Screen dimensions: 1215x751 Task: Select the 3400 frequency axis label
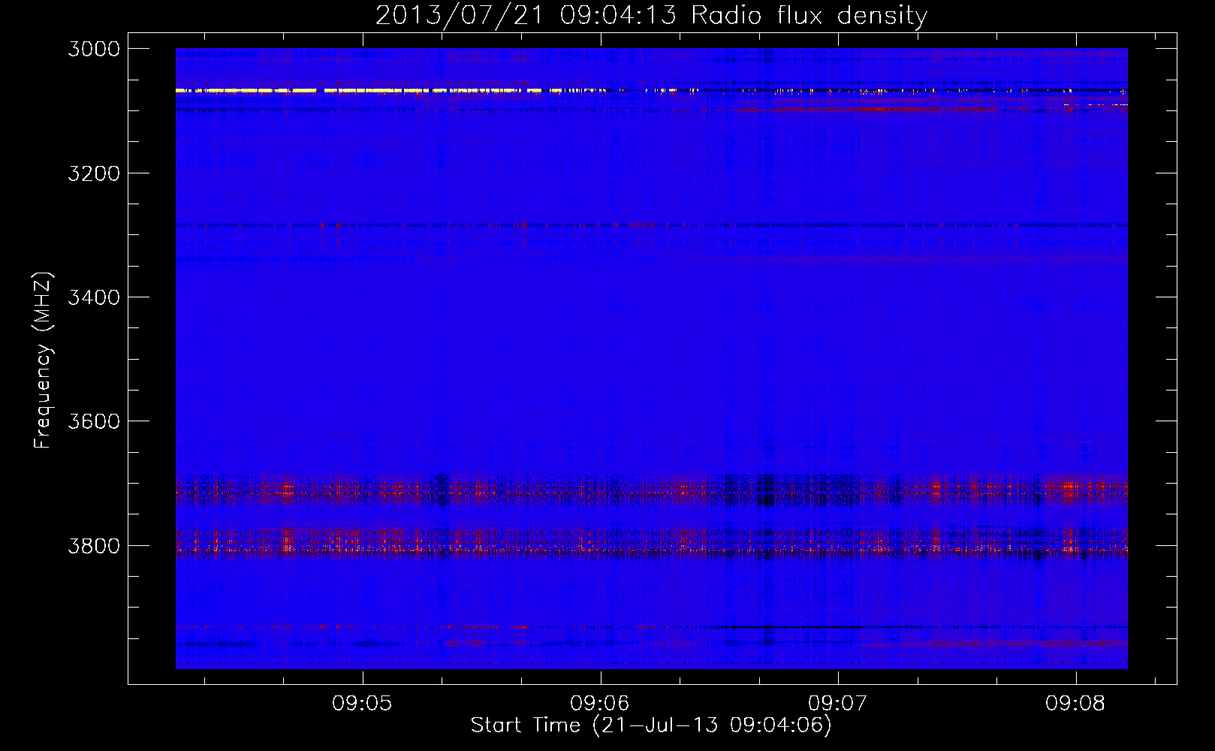pos(94,297)
